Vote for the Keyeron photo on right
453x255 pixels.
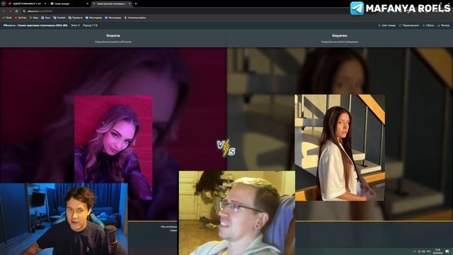coord(340,147)
